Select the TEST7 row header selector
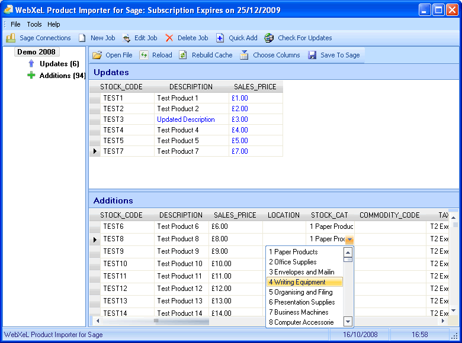 click(95, 151)
